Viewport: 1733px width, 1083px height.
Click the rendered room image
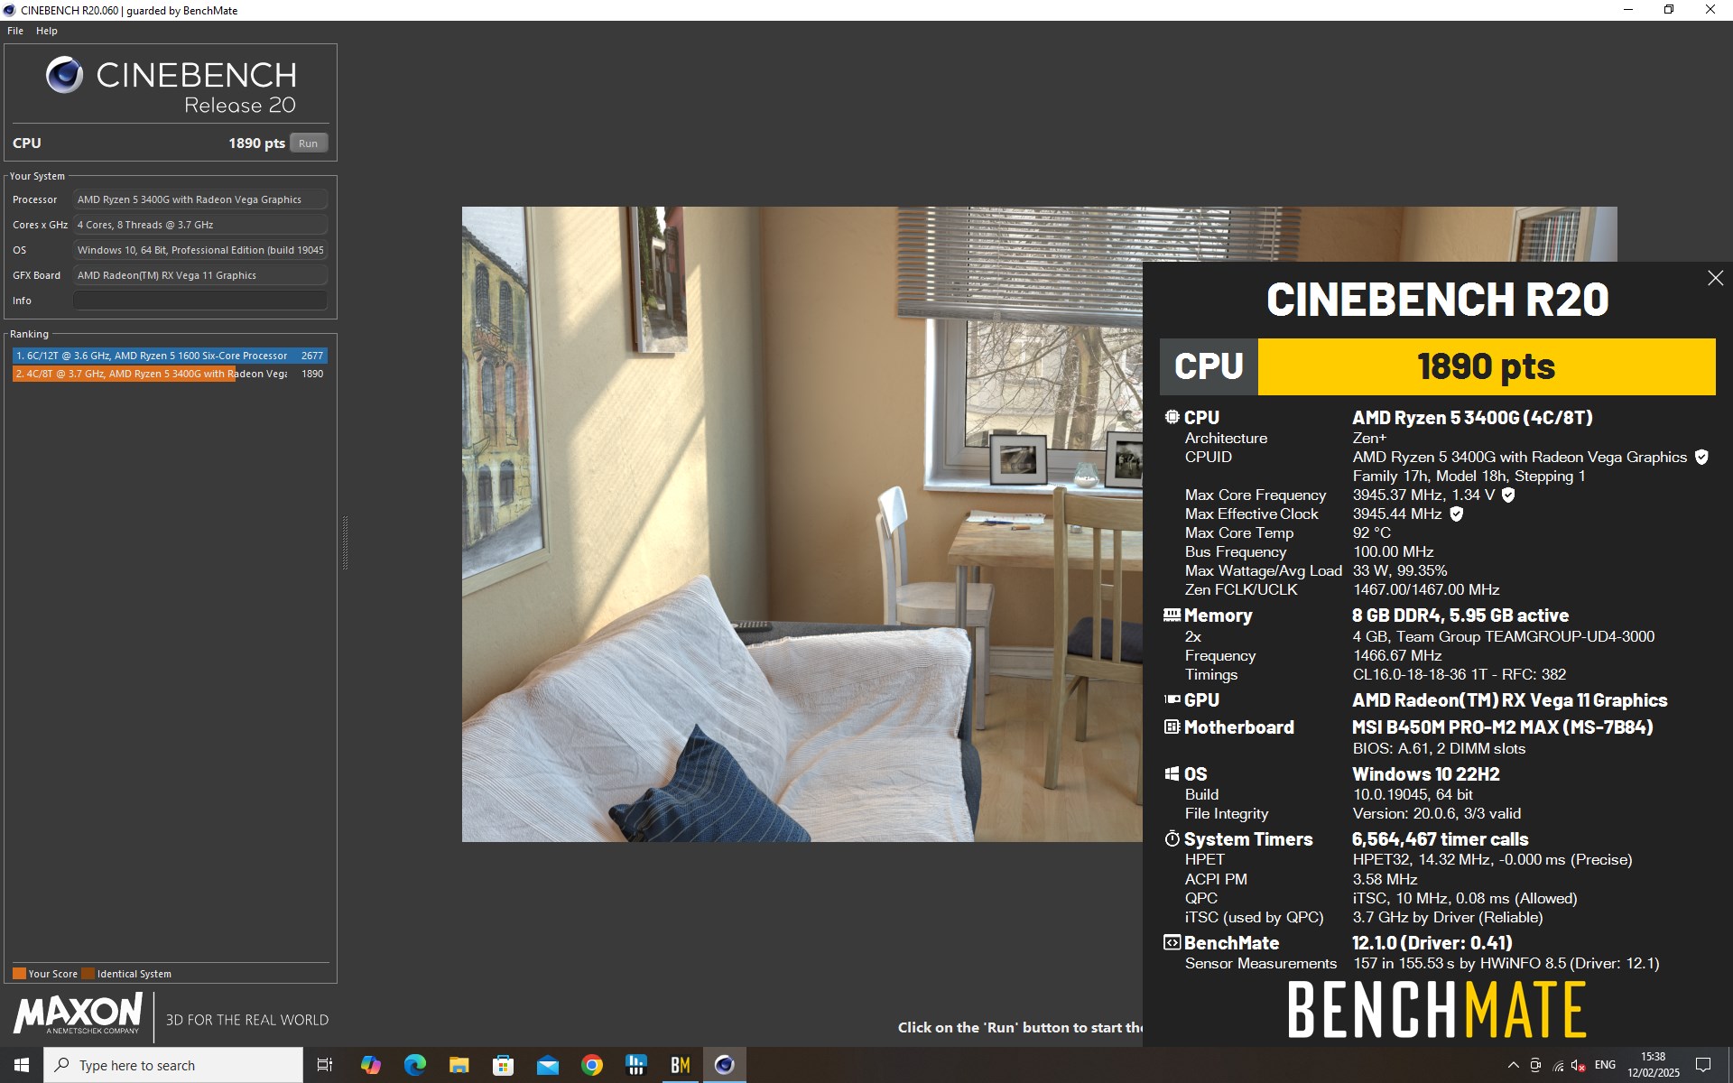click(x=802, y=524)
